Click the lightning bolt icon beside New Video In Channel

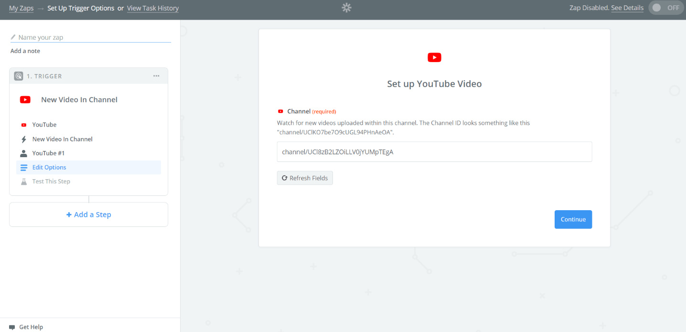(24, 139)
